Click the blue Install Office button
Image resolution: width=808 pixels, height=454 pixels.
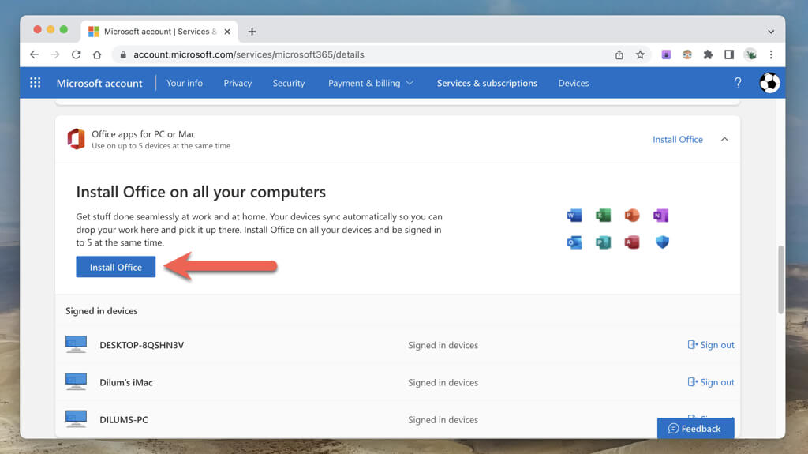click(x=115, y=267)
